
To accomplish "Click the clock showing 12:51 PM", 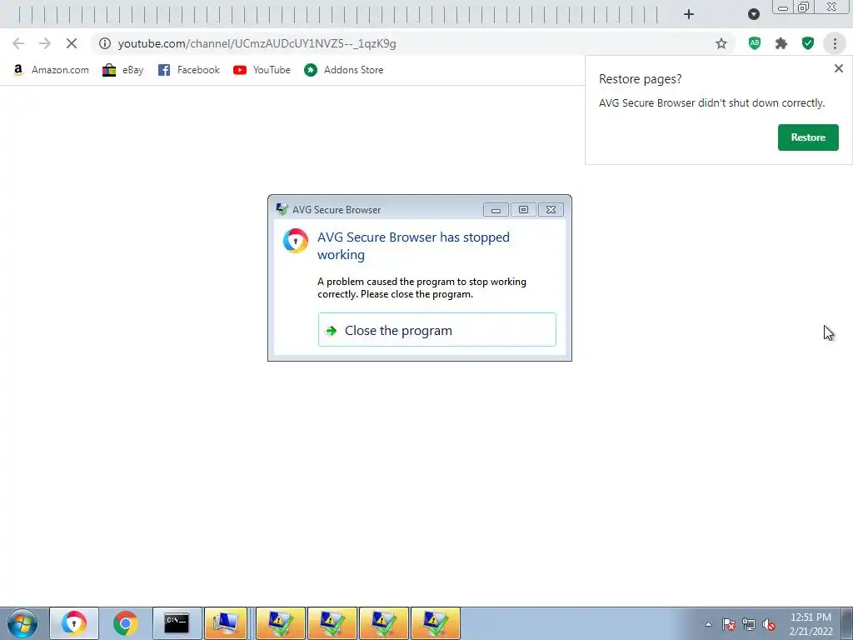I will [x=811, y=617].
